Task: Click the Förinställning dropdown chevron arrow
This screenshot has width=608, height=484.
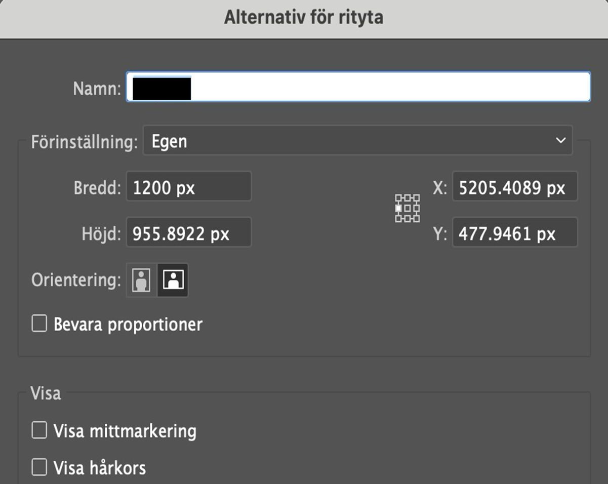Action: point(560,141)
